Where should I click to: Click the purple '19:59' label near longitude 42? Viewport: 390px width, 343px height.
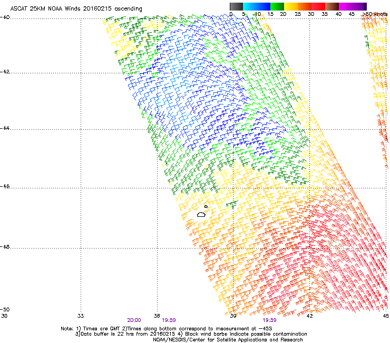tap(270, 320)
